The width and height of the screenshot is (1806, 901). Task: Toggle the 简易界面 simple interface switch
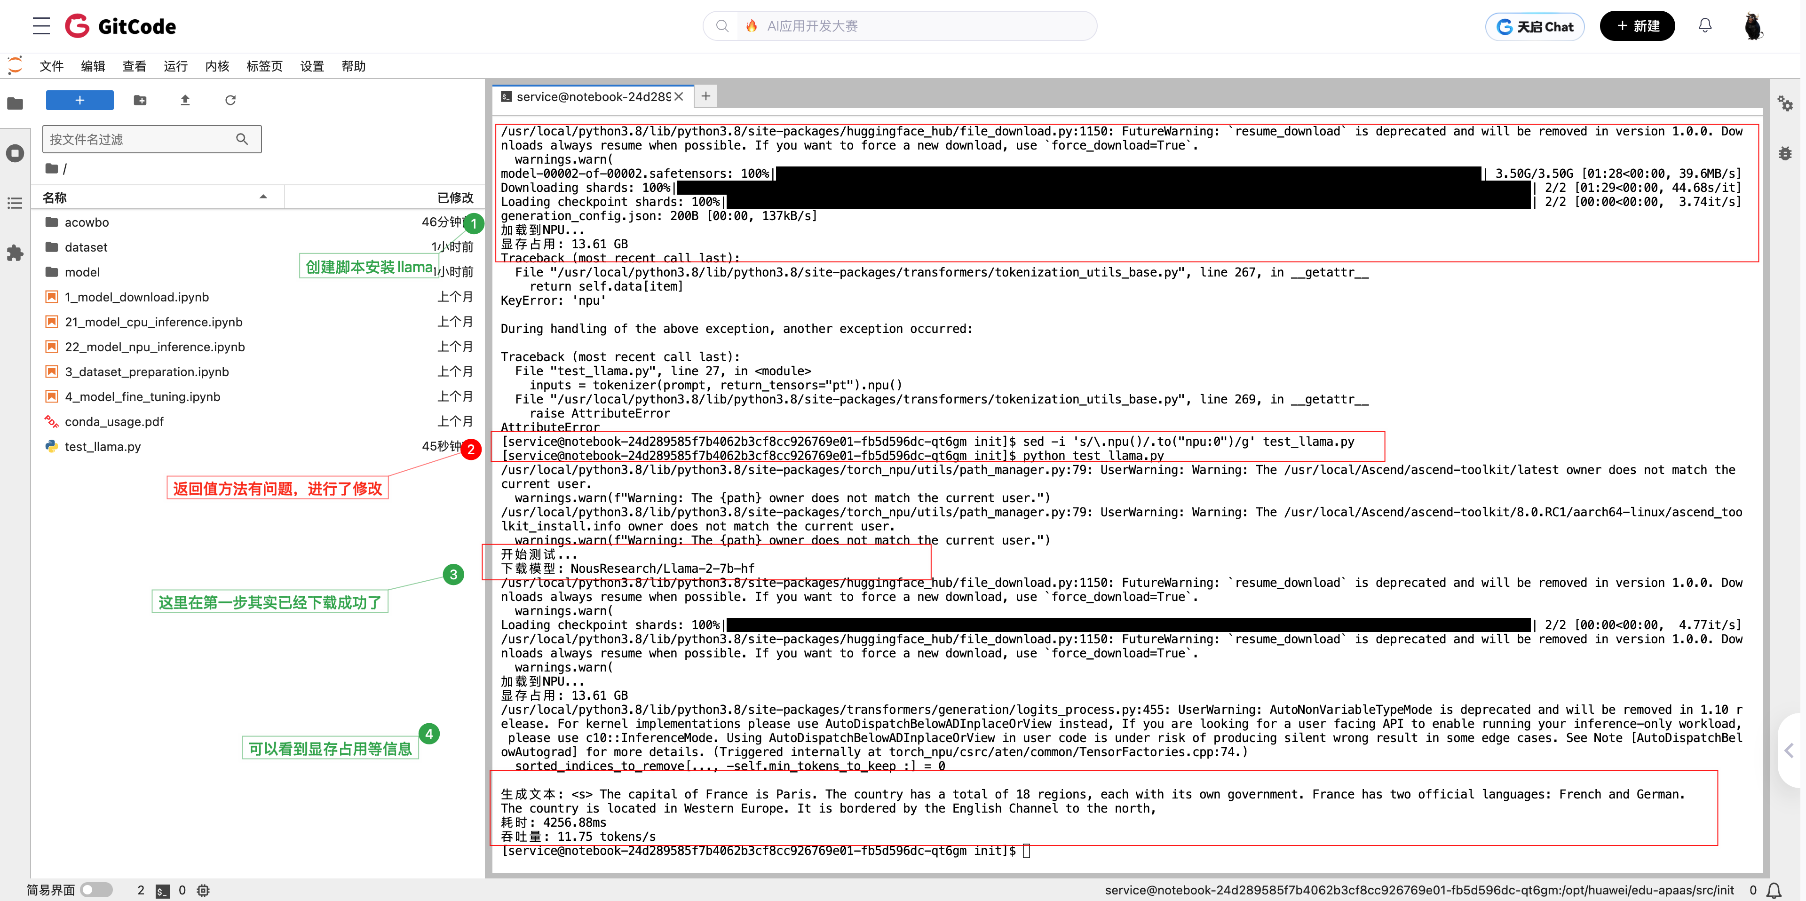[x=96, y=890]
